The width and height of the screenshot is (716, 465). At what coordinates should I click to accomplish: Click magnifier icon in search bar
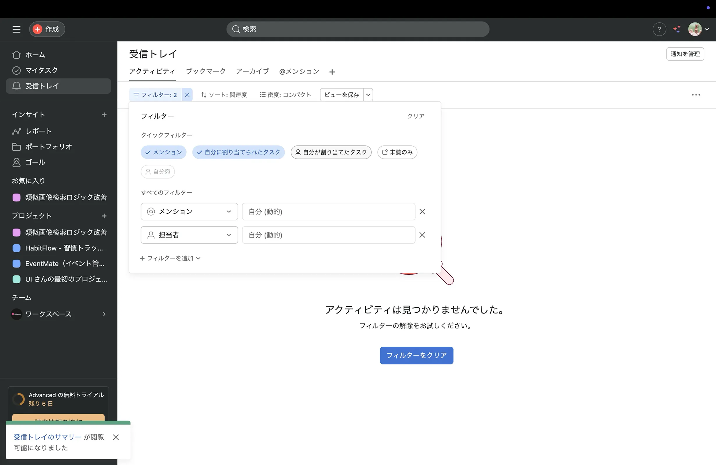pos(236,29)
